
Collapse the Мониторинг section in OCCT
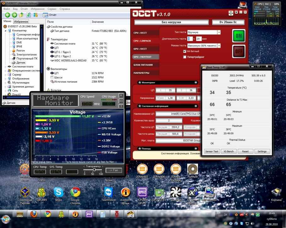196,82
